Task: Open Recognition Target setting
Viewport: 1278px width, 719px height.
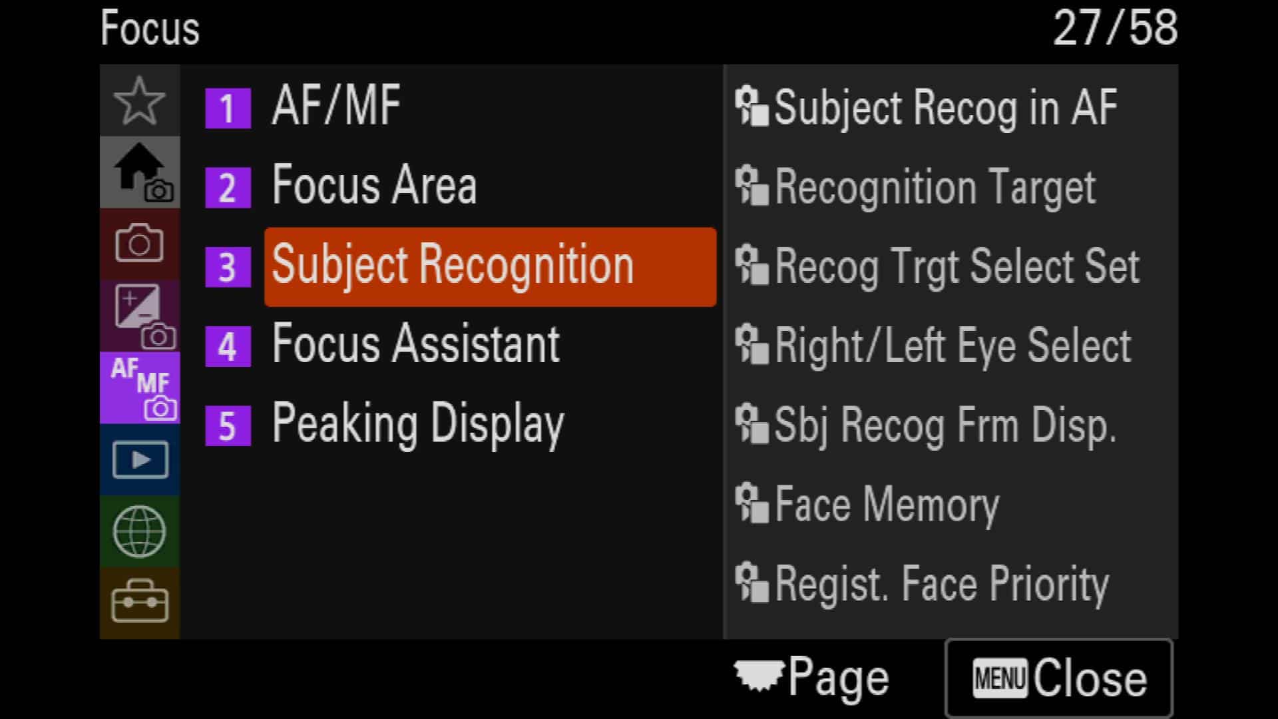Action: point(951,187)
